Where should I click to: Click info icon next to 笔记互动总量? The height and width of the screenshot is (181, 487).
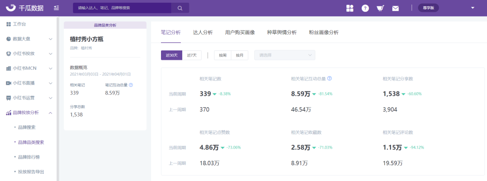point(131,85)
